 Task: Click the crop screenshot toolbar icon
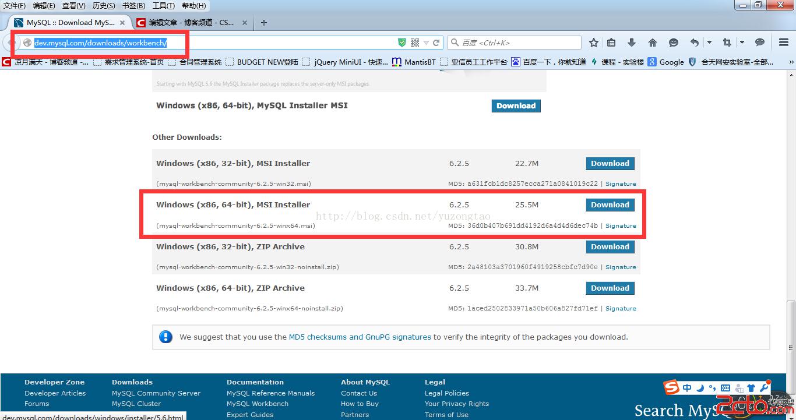(727, 43)
